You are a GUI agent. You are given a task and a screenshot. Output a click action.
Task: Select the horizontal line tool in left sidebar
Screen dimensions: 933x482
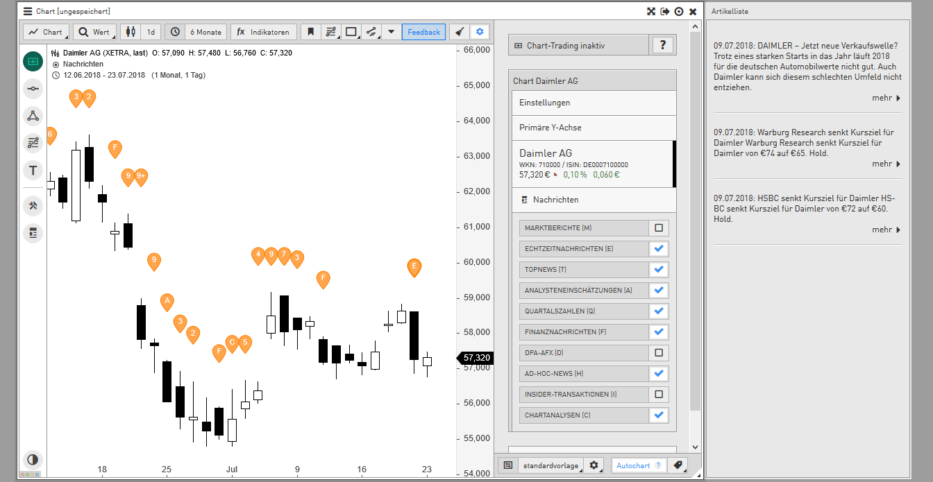point(33,89)
